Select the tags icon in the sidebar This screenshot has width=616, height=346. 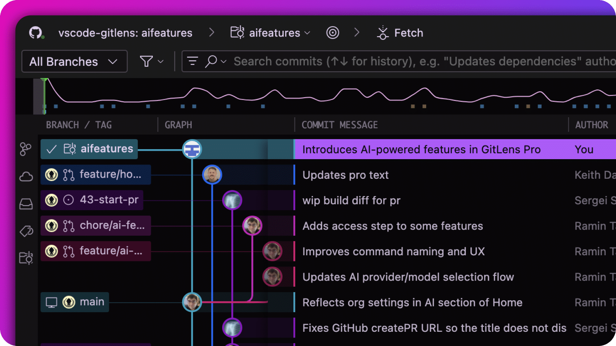coord(25,230)
